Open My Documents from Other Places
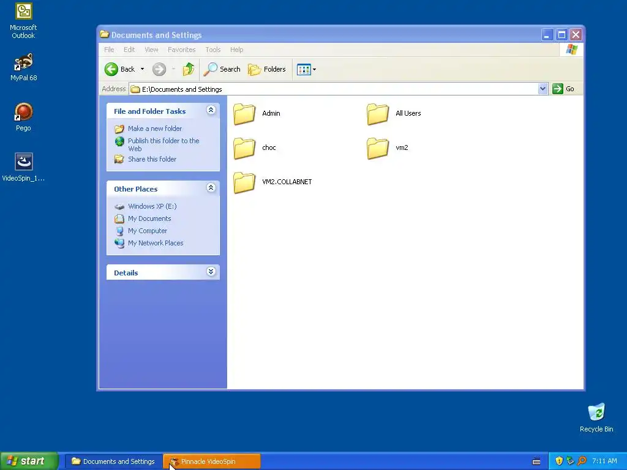 coord(149,218)
